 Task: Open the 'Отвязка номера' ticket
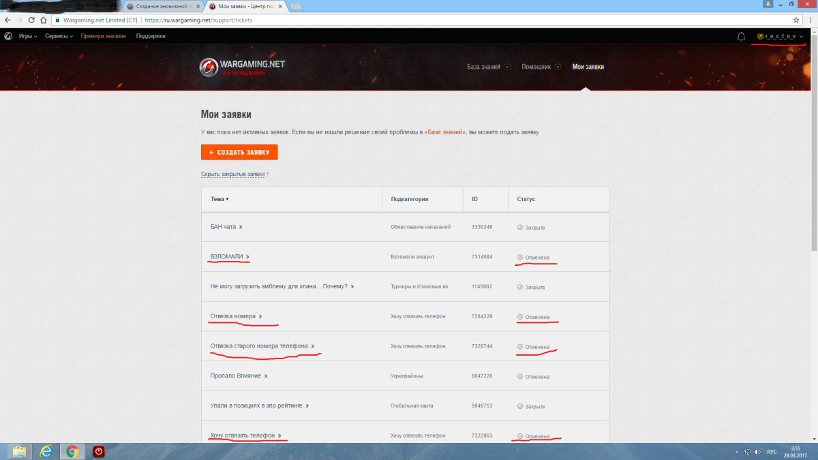tap(237, 316)
